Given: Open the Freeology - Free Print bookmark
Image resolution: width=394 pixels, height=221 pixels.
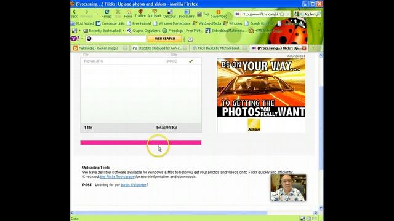Looking at the screenshot, I should 182,31.
